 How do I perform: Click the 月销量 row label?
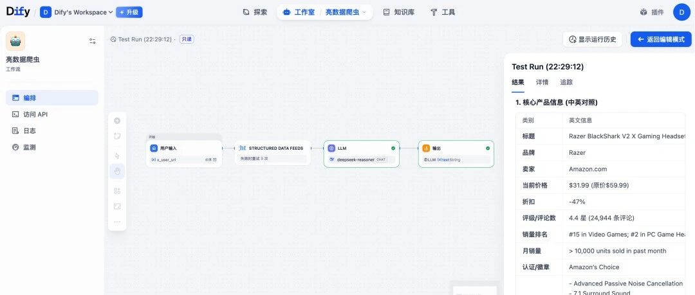[x=532, y=251]
